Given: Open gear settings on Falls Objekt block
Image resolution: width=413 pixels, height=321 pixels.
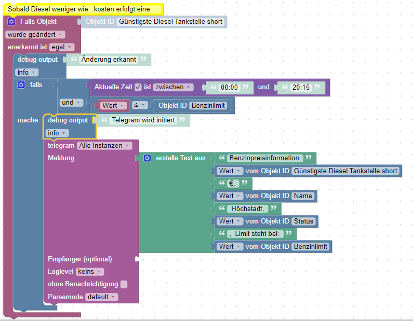Looking at the screenshot, I should coord(11,22).
